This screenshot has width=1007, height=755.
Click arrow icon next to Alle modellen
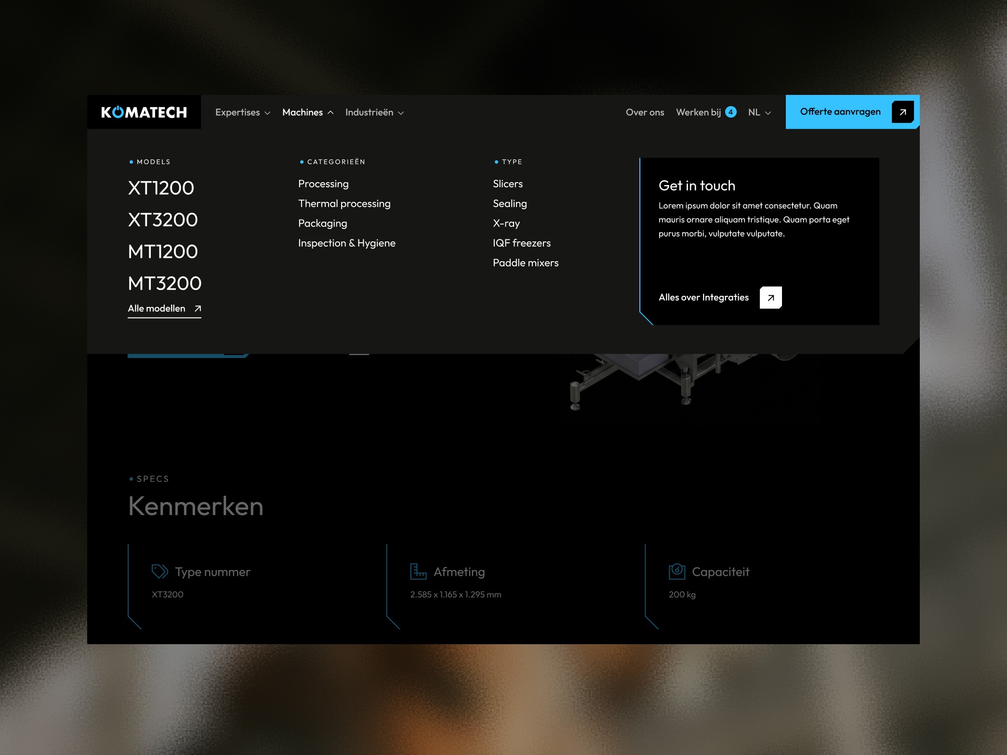pyautogui.click(x=198, y=309)
